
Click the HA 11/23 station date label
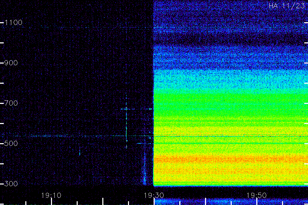tap(286, 6)
